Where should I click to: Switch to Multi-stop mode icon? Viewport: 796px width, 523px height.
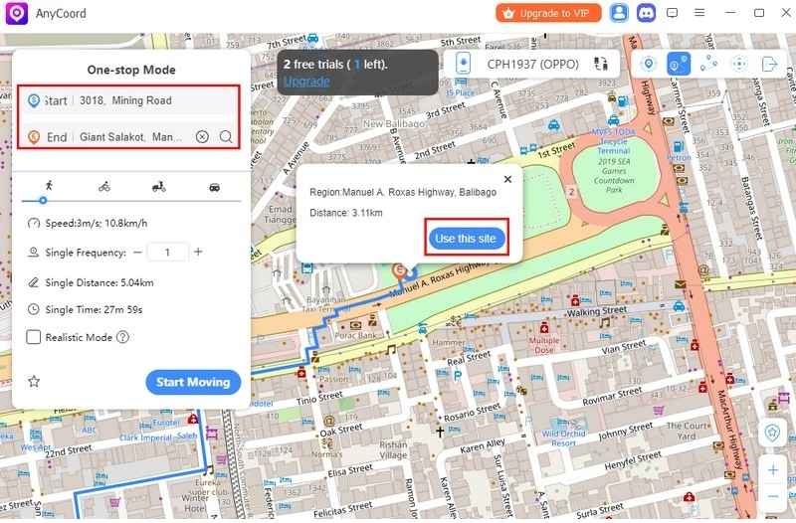tap(708, 64)
